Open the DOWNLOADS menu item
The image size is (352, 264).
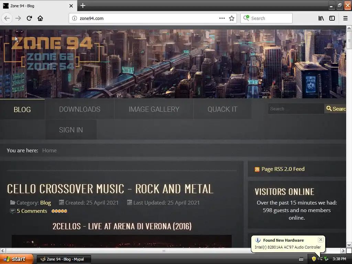[80, 109]
